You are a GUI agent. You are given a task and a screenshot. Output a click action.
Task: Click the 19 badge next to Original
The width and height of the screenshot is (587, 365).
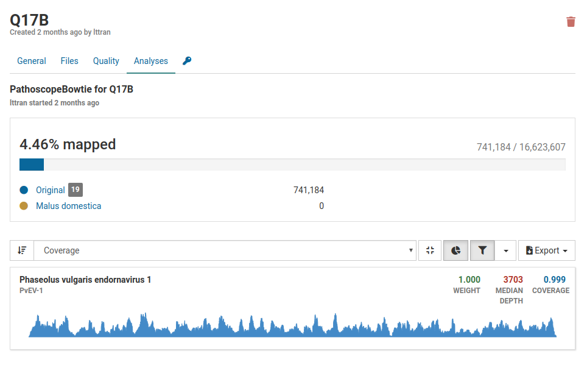click(75, 190)
